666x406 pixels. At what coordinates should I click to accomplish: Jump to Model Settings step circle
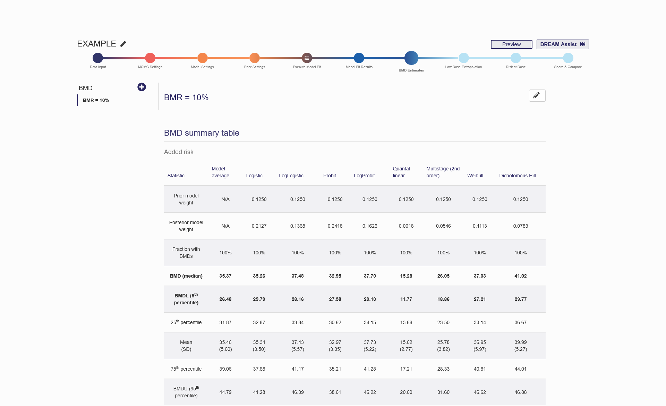click(x=202, y=58)
